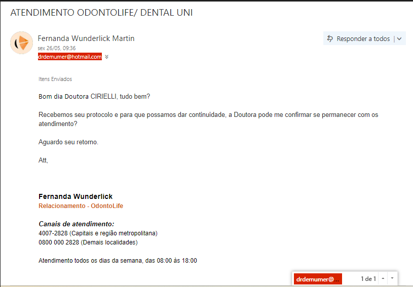Go to the next search result arrow
Screen dimensions: 413x287
(x=392, y=278)
